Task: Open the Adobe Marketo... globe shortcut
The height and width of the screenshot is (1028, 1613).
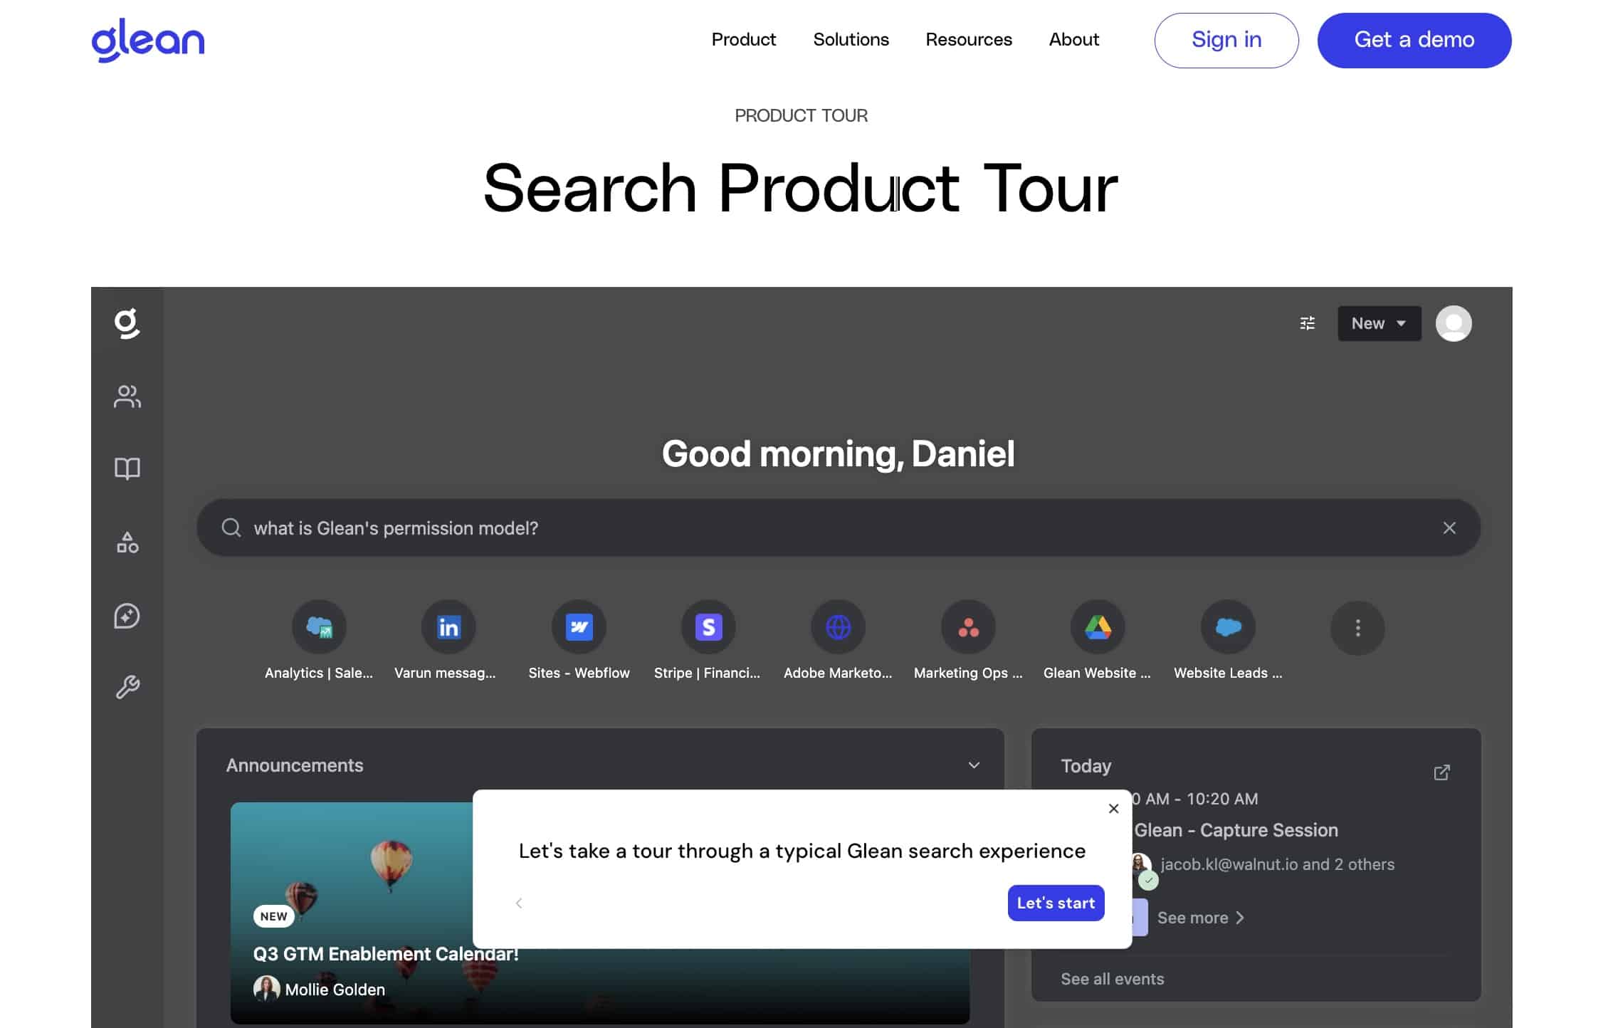Action: [838, 627]
